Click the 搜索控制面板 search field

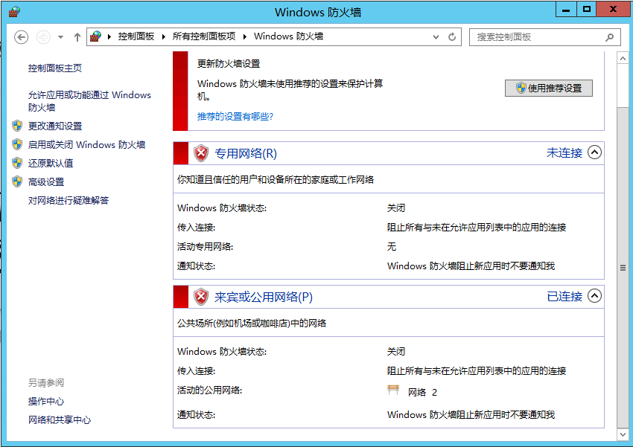(x=544, y=37)
